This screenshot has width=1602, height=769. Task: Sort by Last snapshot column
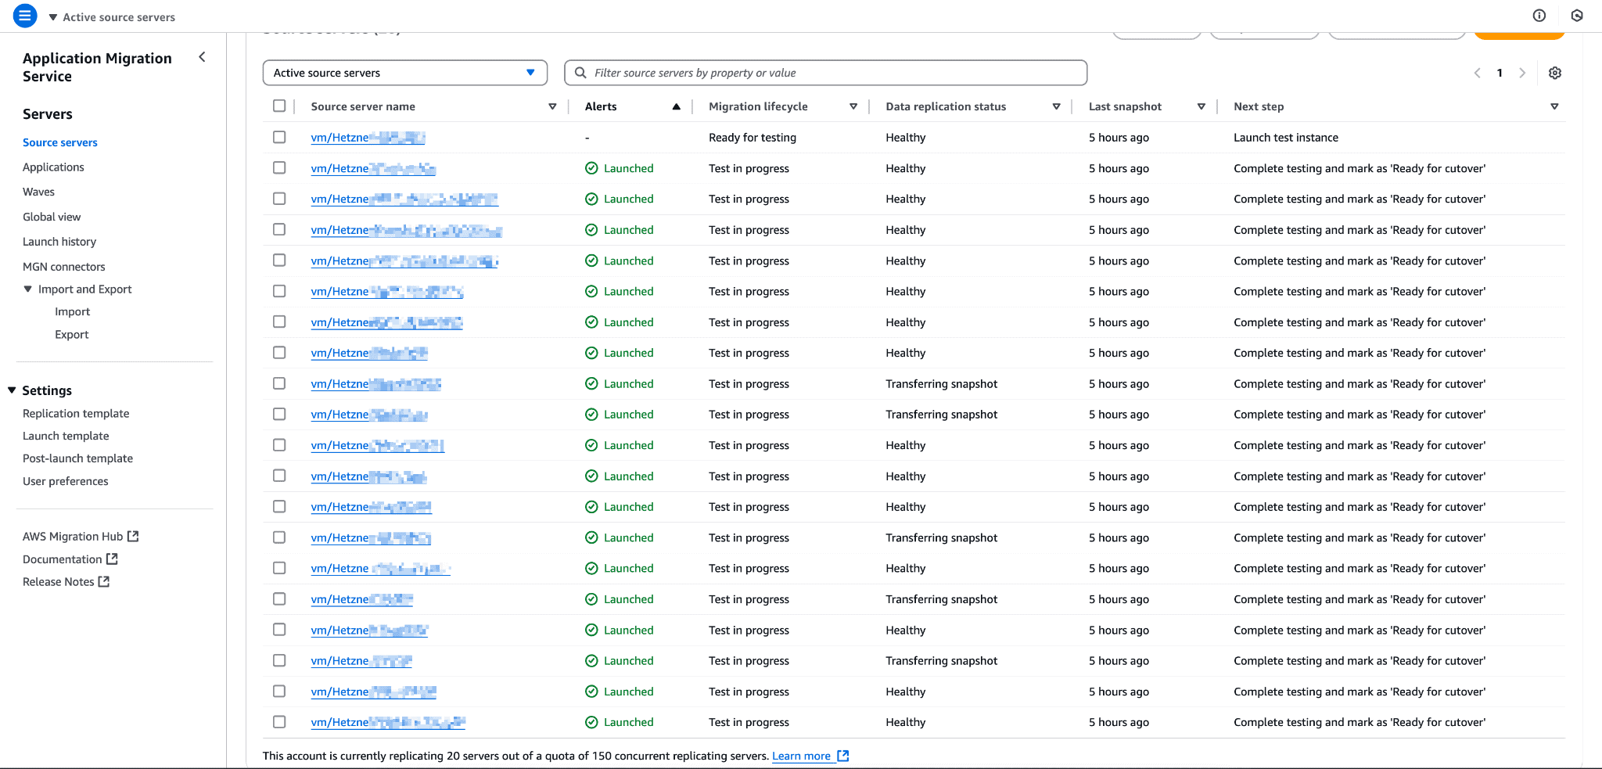[x=1201, y=106]
